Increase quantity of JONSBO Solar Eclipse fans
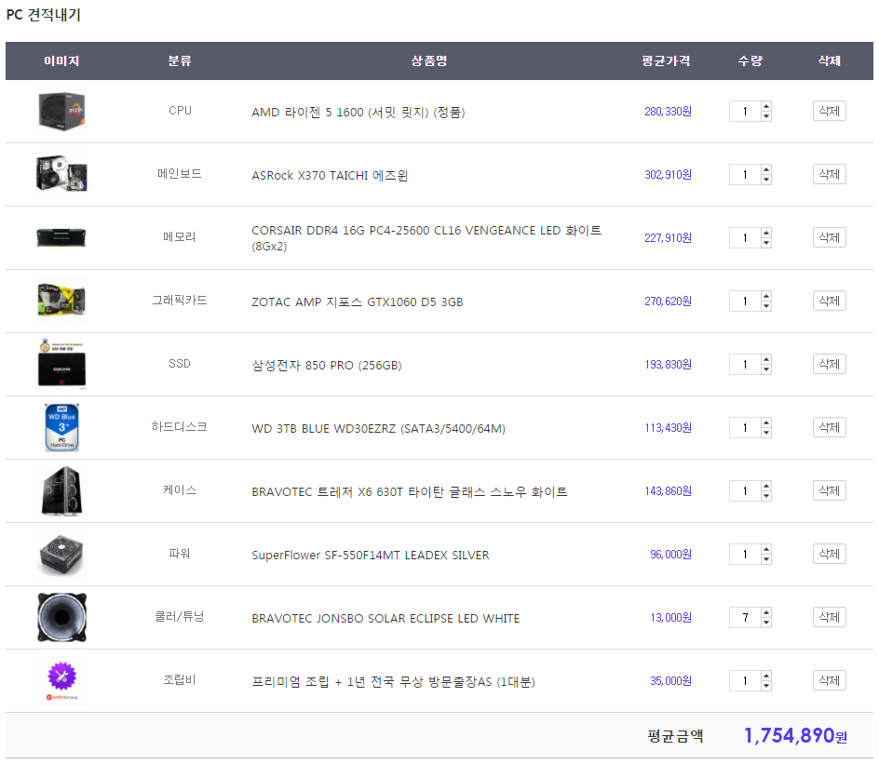Image resolution: width=879 pixels, height=764 pixels. (x=765, y=612)
